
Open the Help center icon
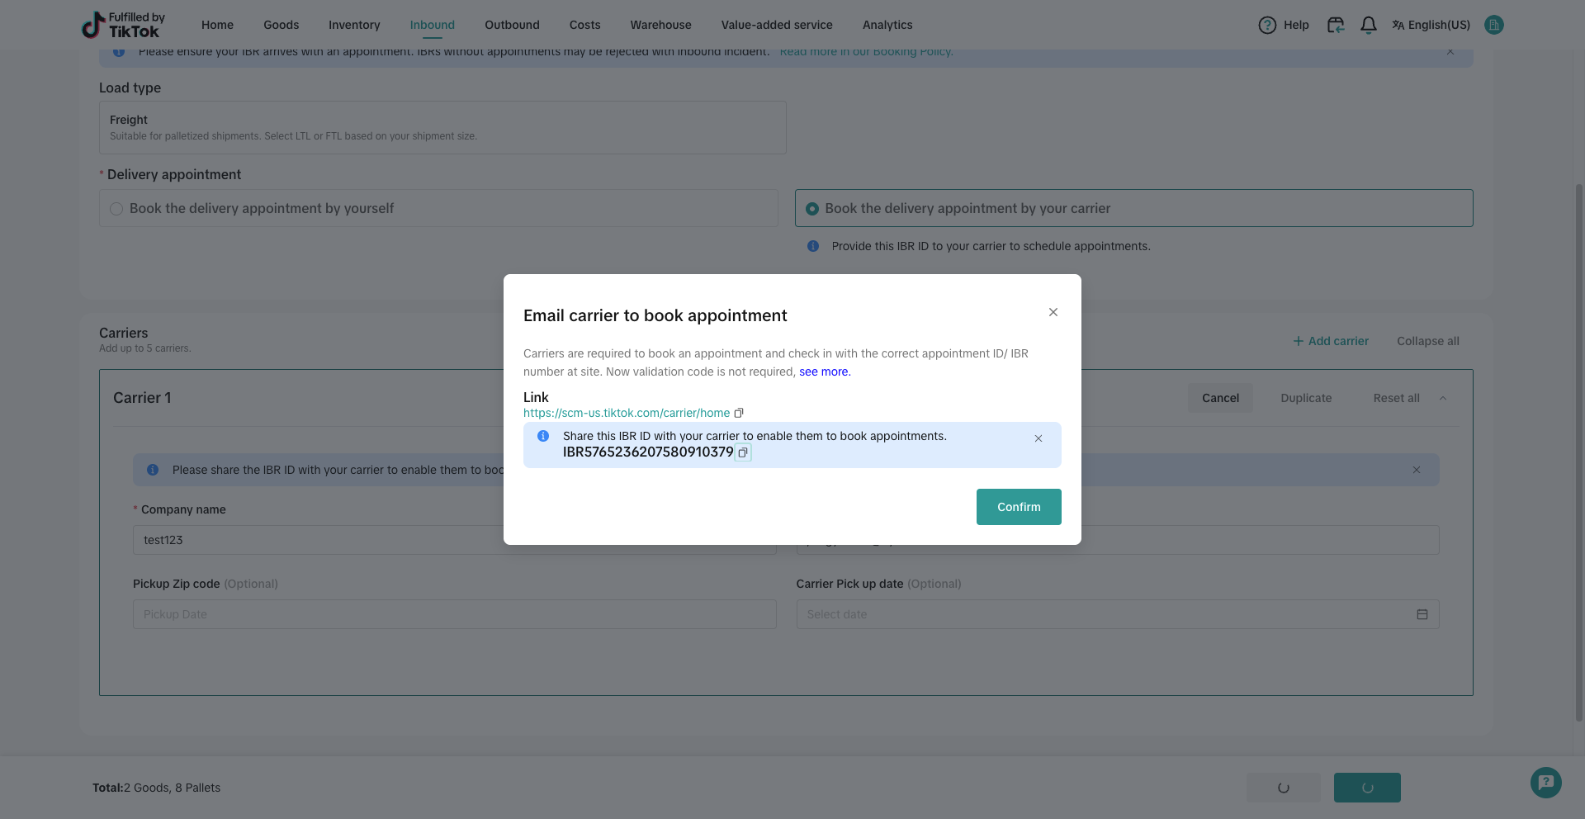[x=1267, y=25]
